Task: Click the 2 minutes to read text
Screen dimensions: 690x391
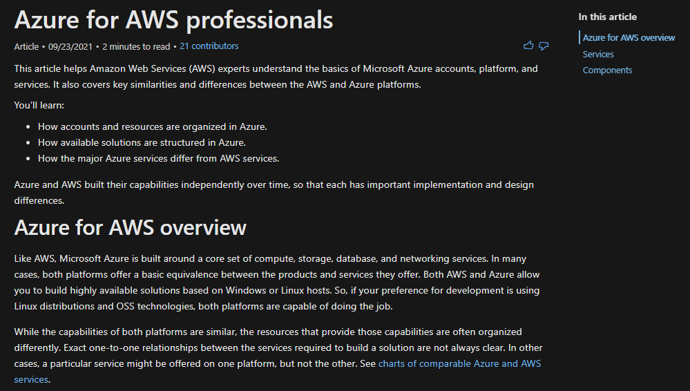Action: (x=136, y=46)
